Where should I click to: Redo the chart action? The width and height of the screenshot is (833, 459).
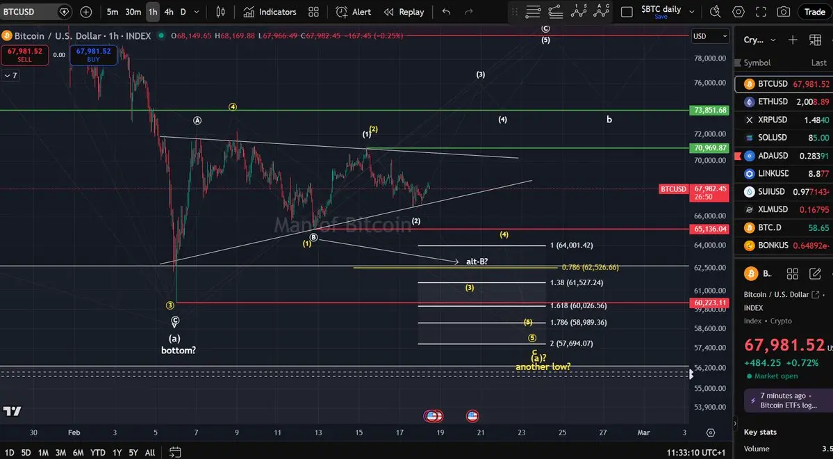(468, 12)
